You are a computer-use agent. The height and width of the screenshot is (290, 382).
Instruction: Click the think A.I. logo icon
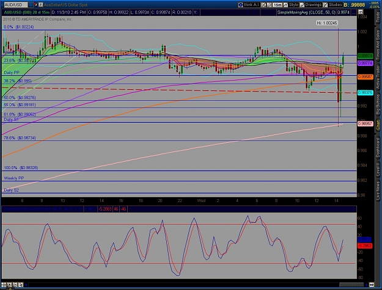coord(240,5)
